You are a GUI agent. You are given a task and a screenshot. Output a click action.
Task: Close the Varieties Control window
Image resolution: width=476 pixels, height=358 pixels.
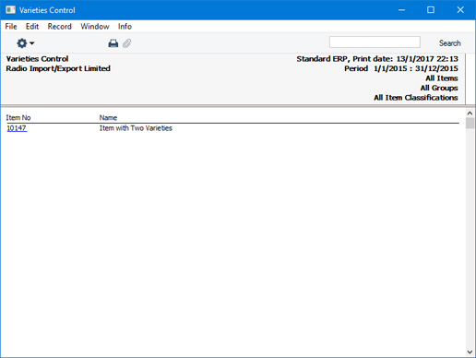[x=460, y=10]
